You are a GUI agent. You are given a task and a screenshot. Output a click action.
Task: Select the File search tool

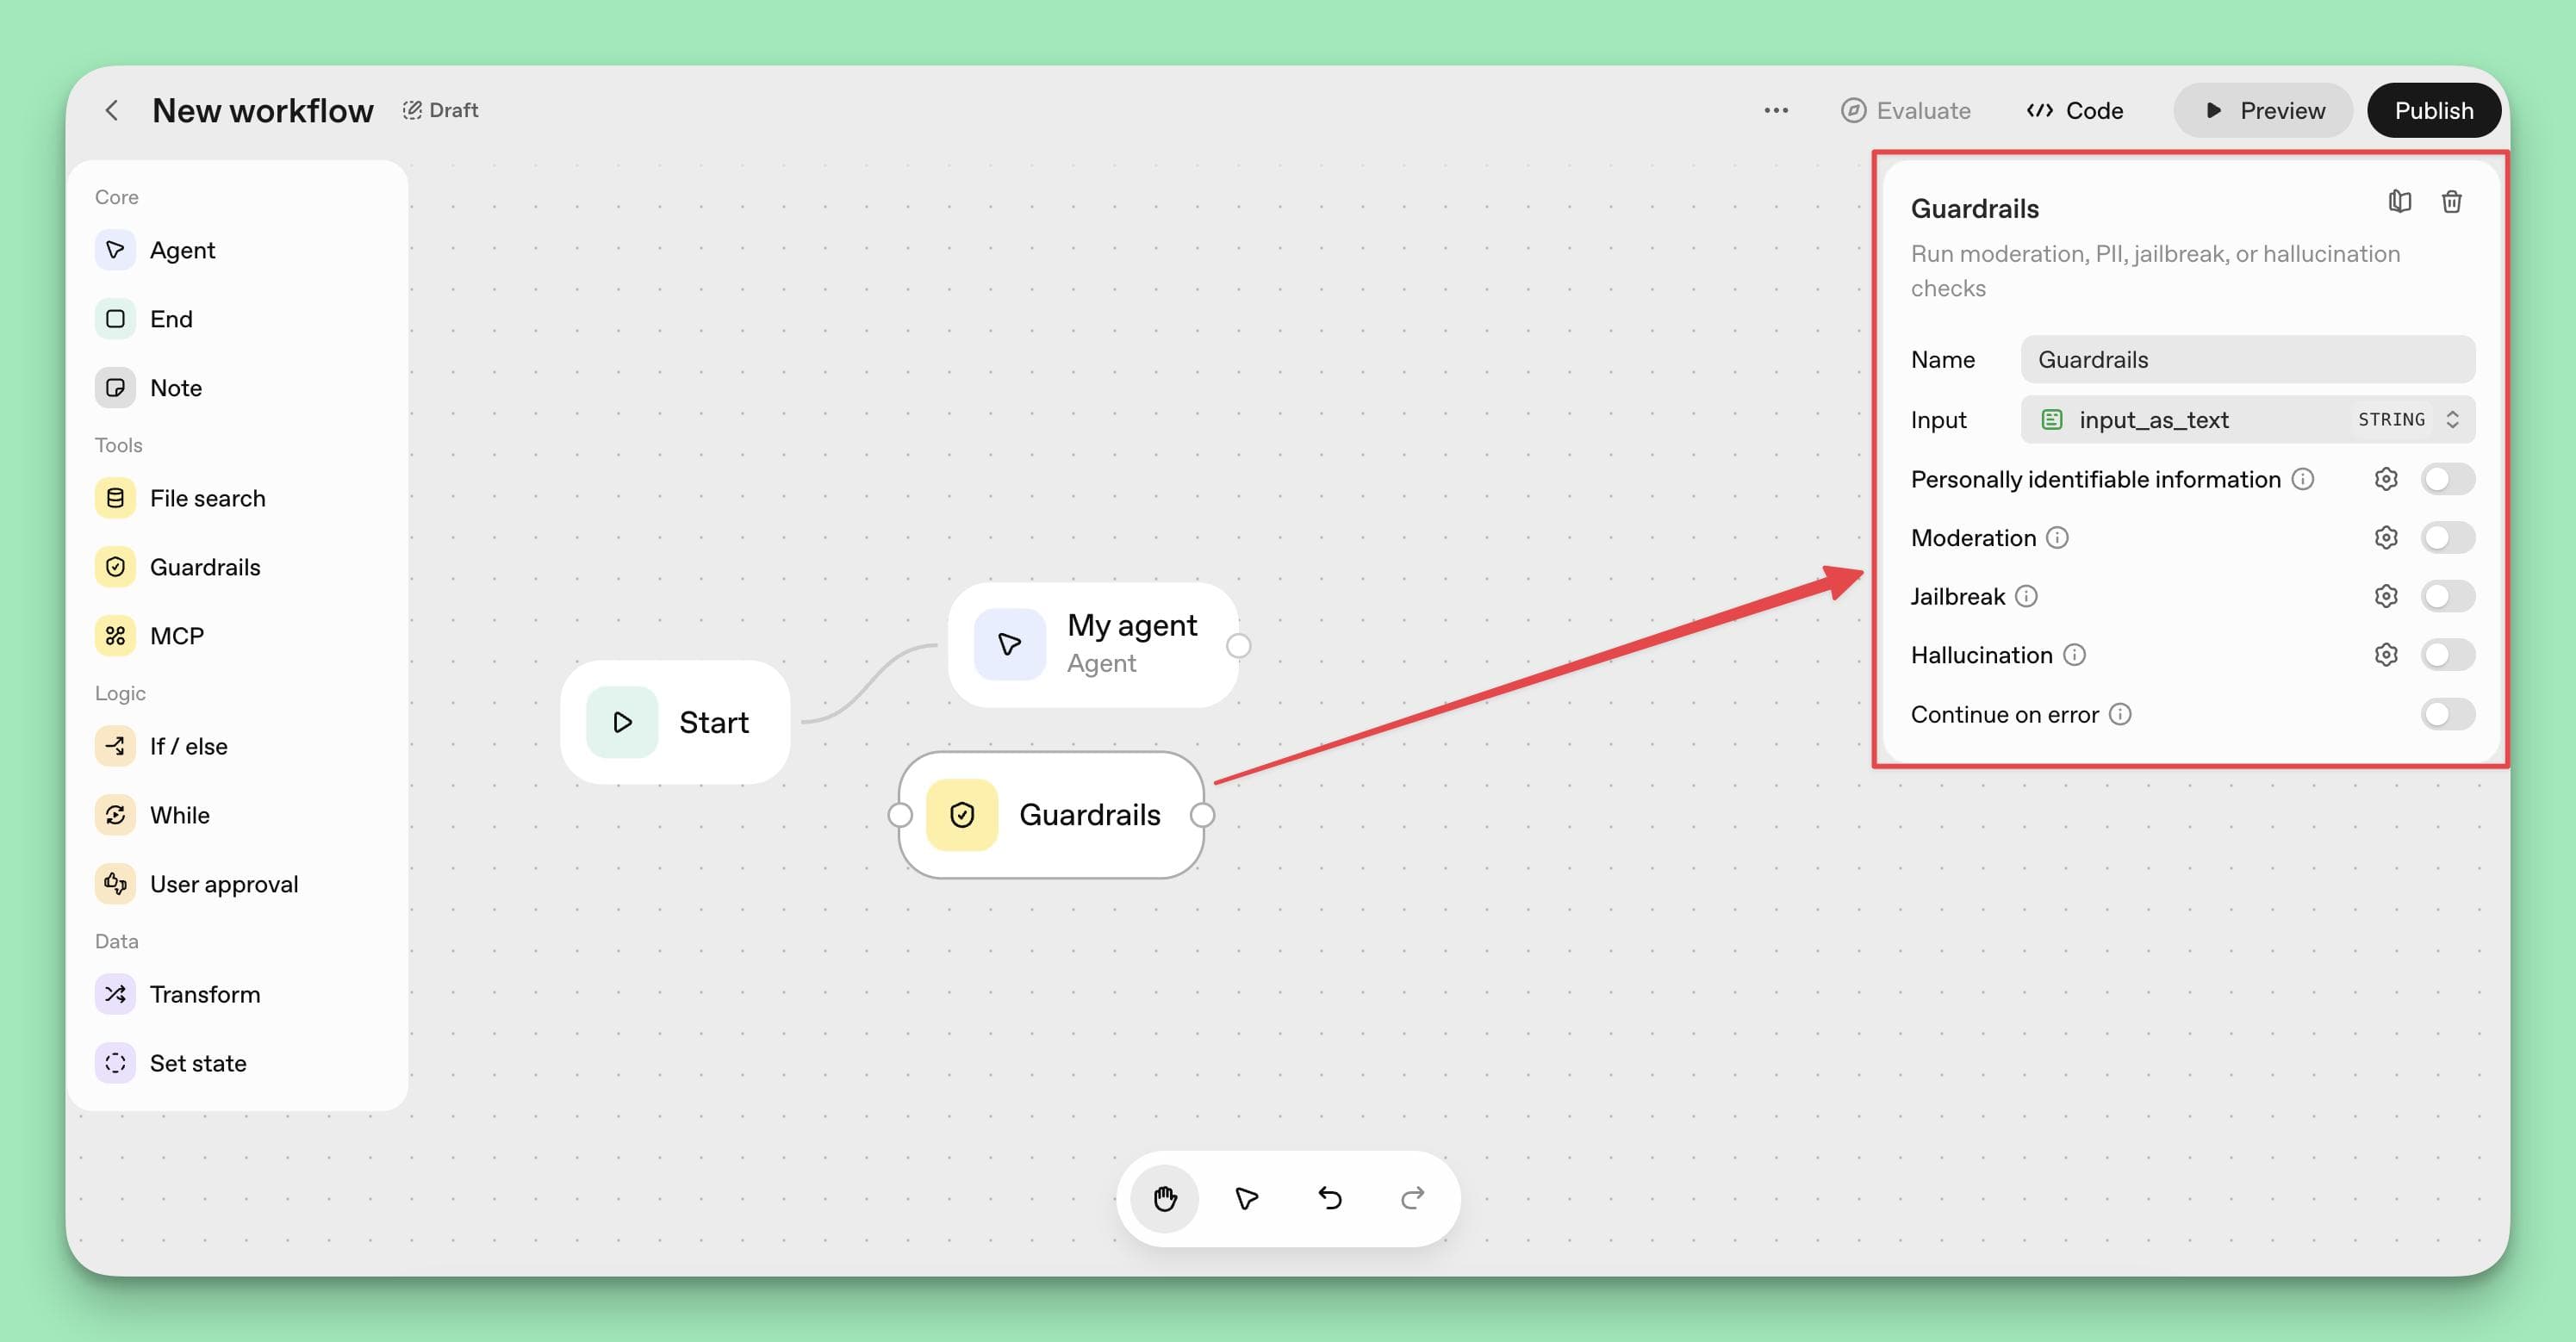pyautogui.click(x=207, y=497)
